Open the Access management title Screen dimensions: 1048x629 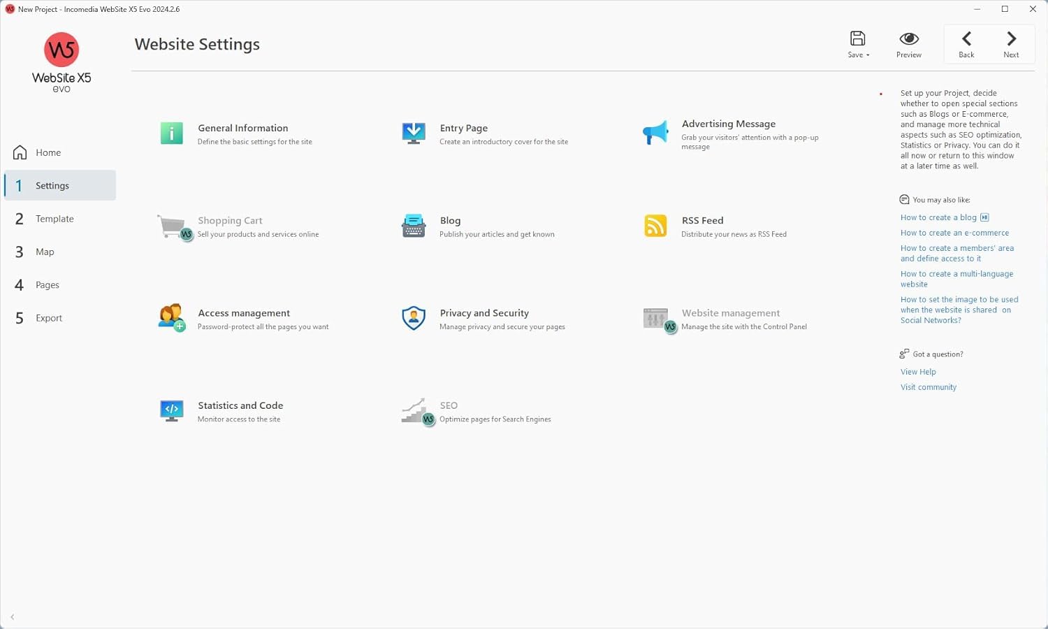pyautogui.click(x=244, y=313)
